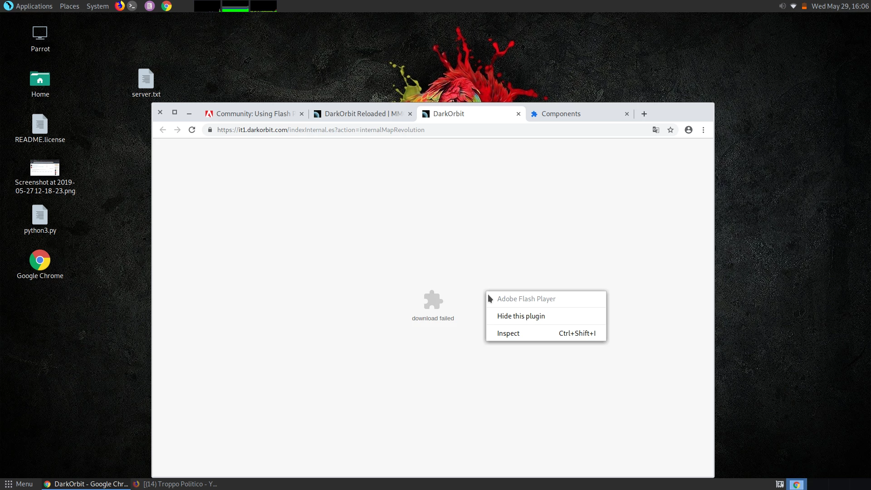Bookmark this page with star icon
Screen dimensions: 871x490
[x=670, y=130]
